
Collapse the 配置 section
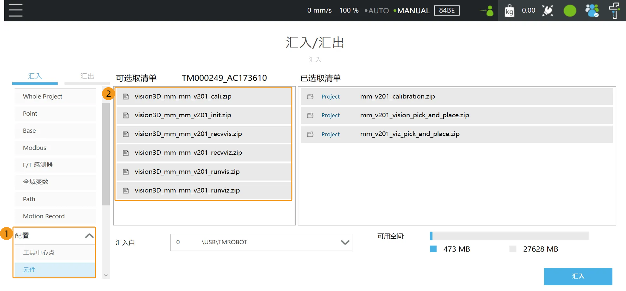89,236
